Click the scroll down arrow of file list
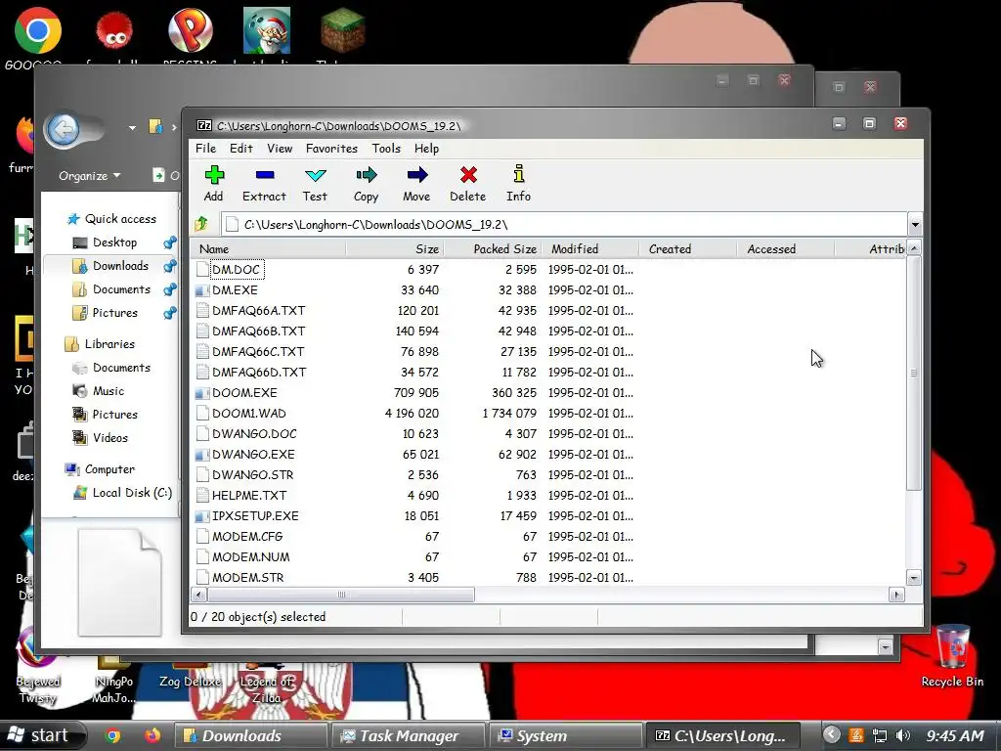 [914, 578]
